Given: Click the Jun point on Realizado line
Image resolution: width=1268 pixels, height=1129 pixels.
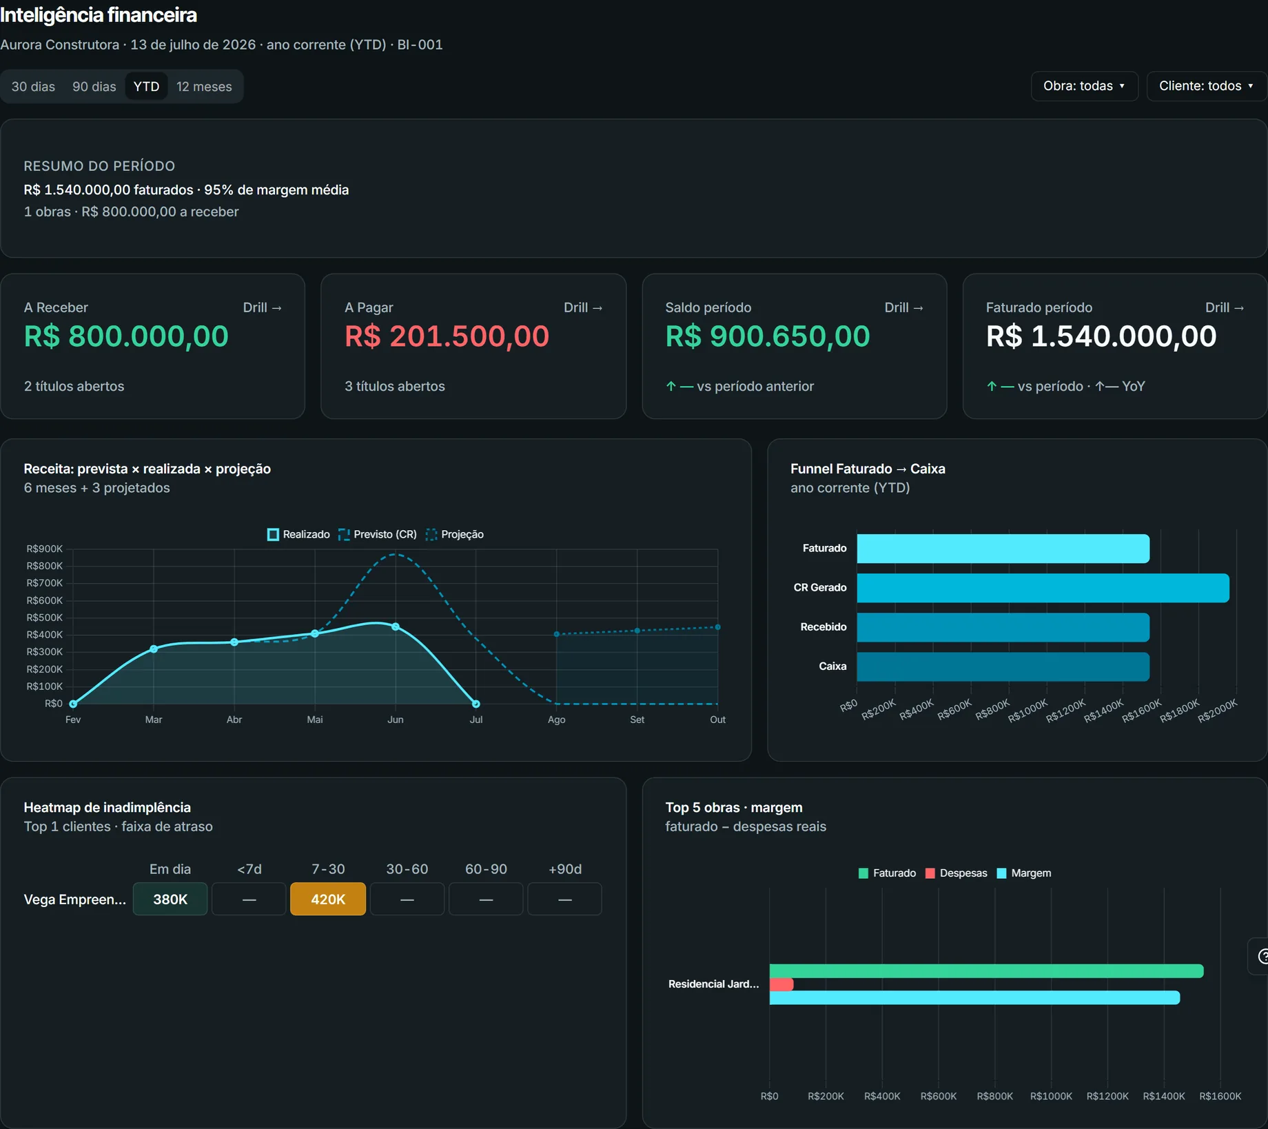Looking at the screenshot, I should point(396,627).
